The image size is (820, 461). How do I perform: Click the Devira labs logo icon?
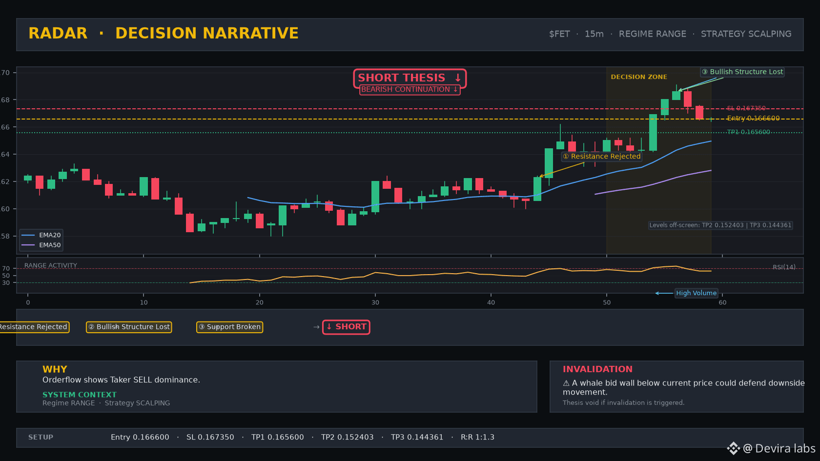733,448
